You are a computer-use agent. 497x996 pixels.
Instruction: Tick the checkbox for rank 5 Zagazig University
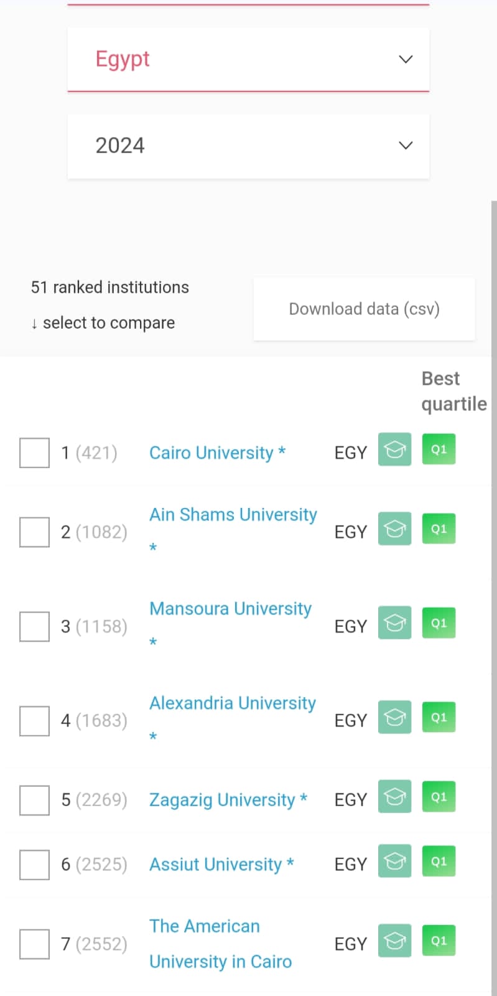(x=34, y=800)
